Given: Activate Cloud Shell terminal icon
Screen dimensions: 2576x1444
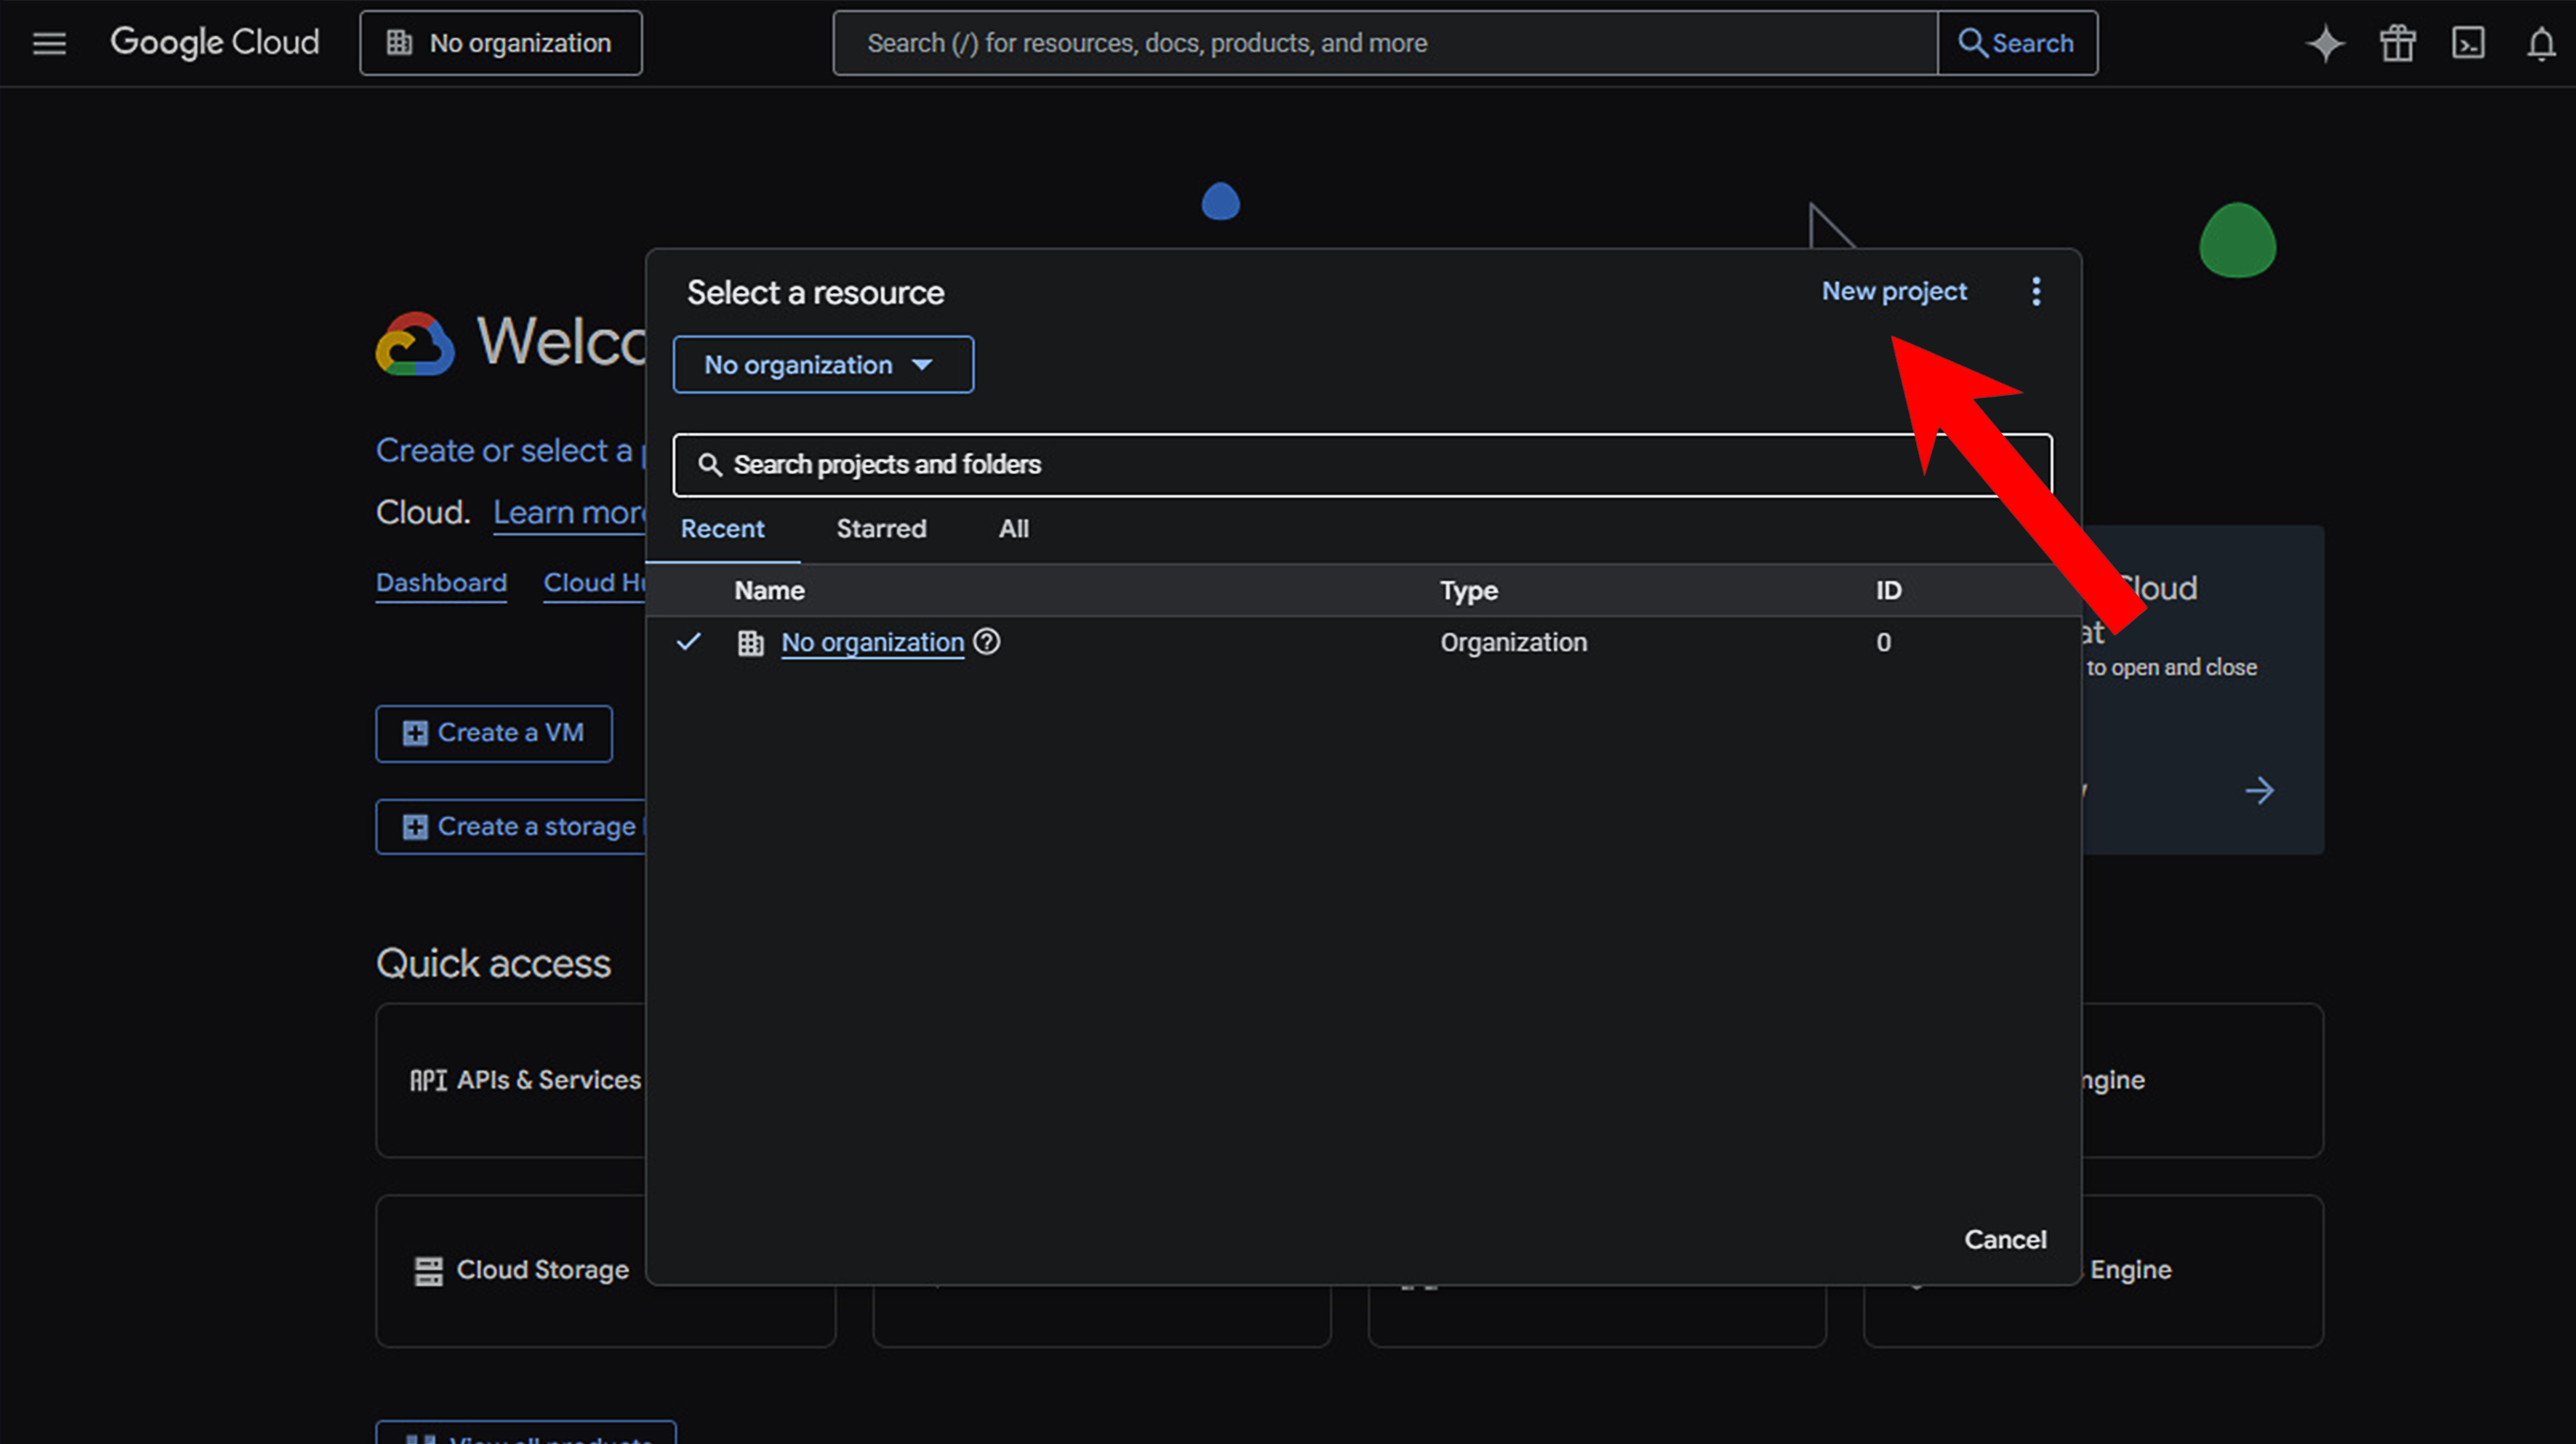Looking at the screenshot, I should click(2468, 43).
